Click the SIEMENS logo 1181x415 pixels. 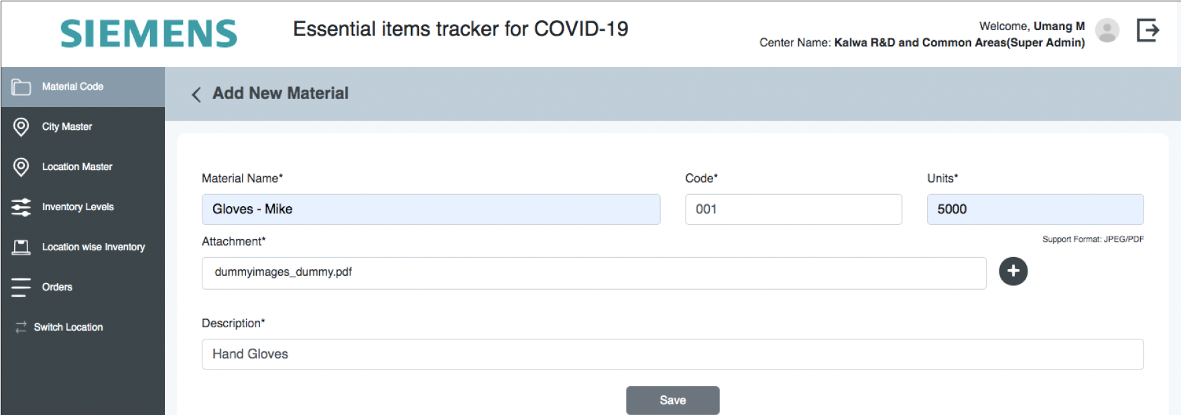coord(149,33)
